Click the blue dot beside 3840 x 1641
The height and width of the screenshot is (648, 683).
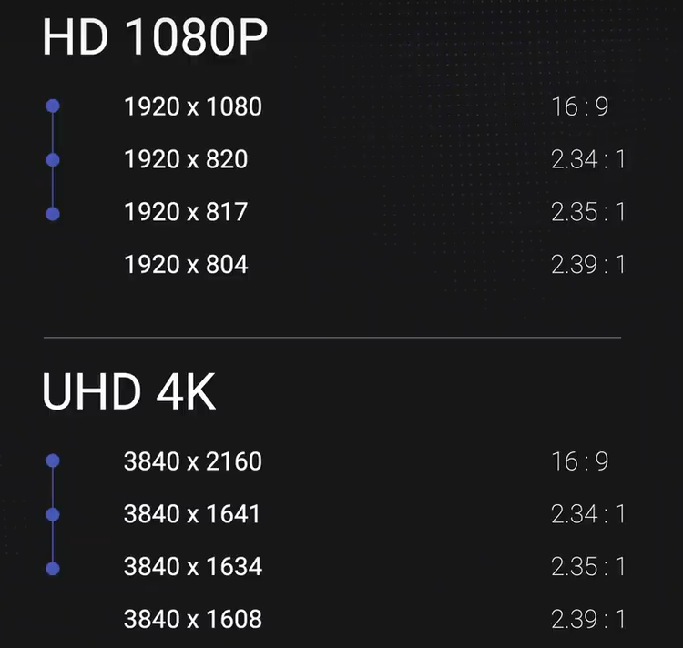tap(53, 514)
